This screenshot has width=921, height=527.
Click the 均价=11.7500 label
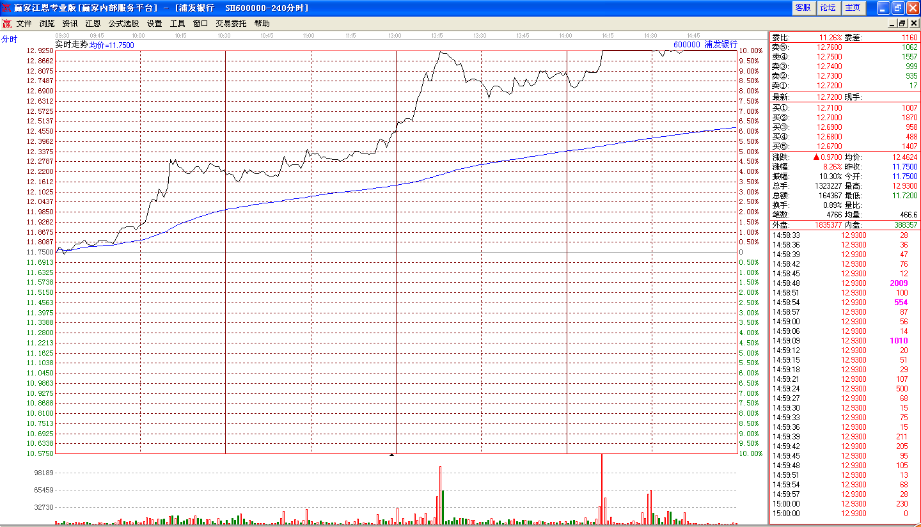tap(111, 45)
